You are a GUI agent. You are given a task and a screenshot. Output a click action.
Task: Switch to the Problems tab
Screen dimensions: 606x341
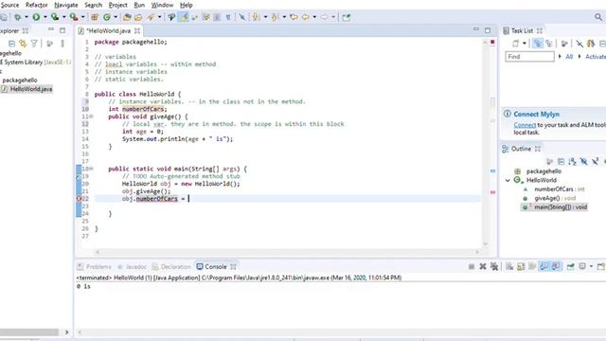click(x=95, y=267)
